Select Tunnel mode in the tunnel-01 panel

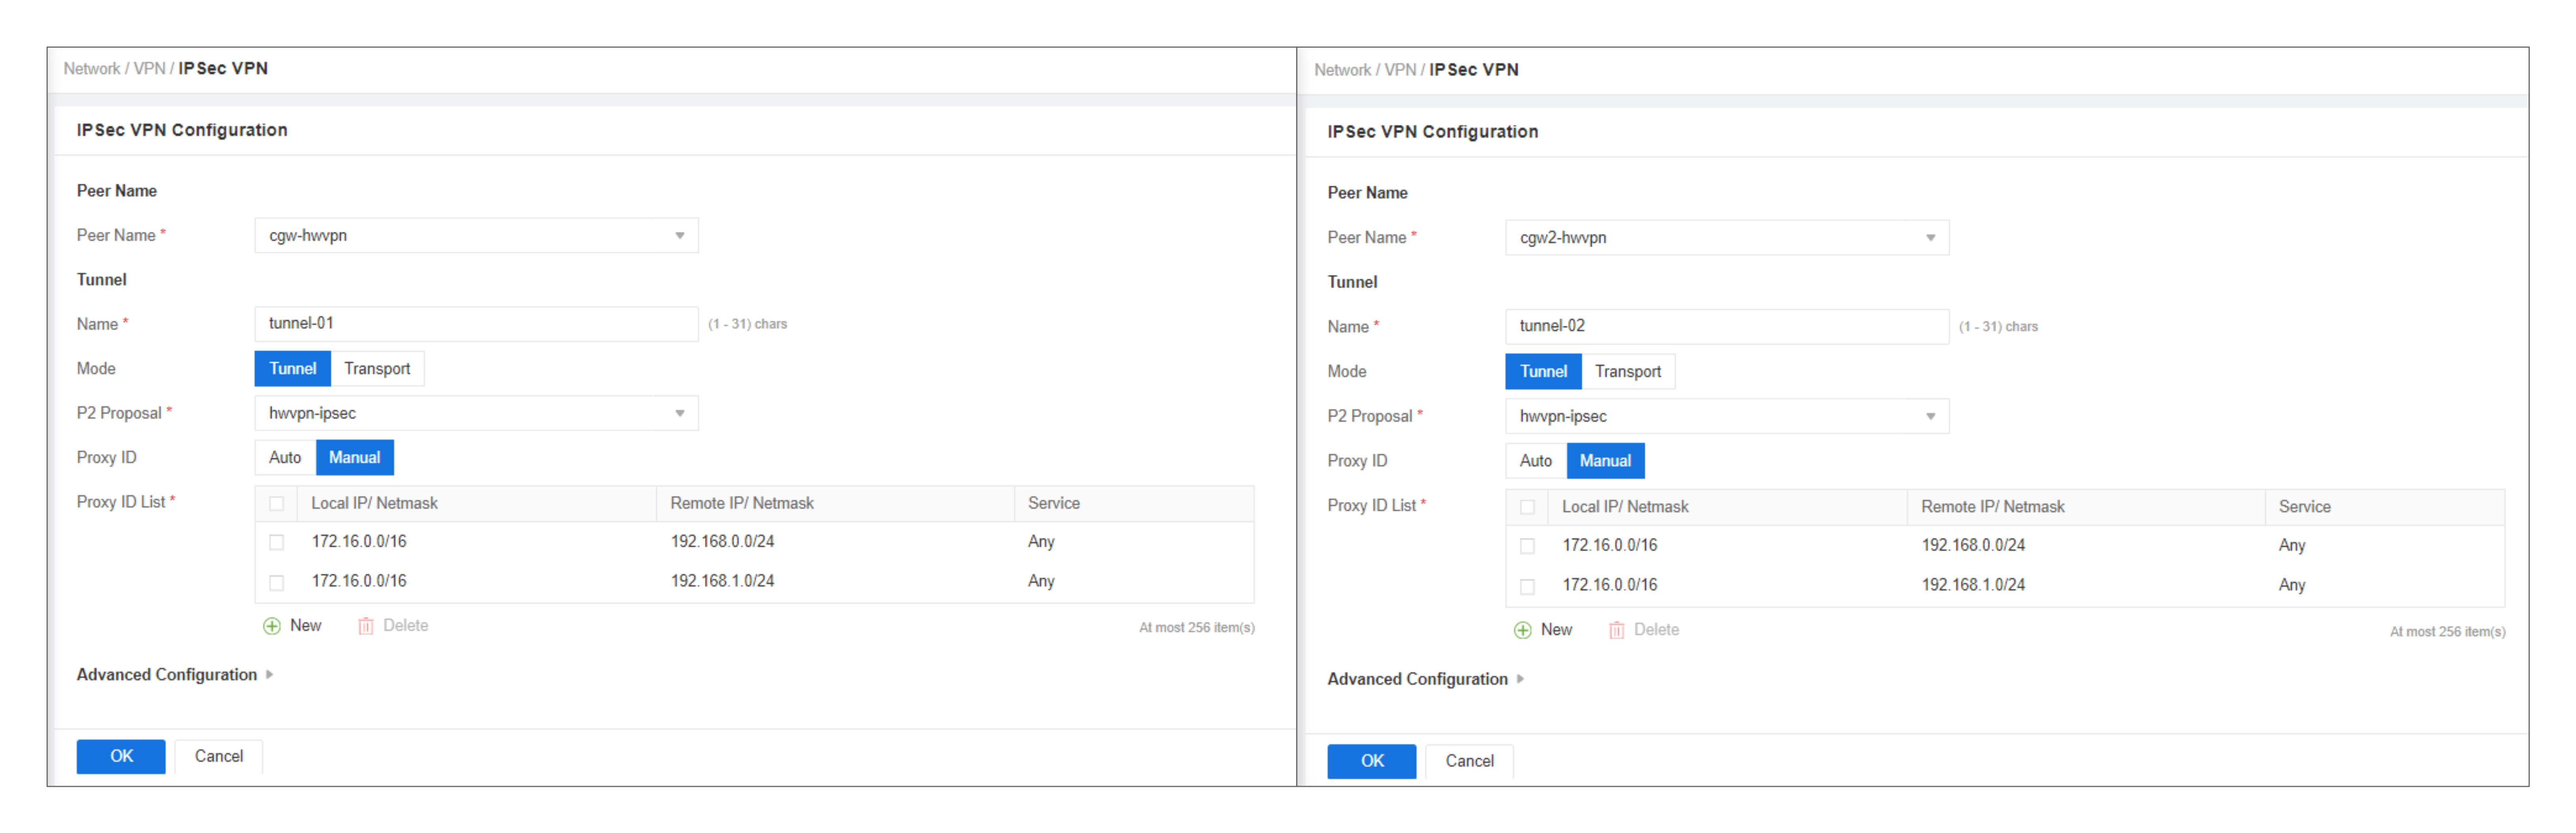[x=292, y=369]
